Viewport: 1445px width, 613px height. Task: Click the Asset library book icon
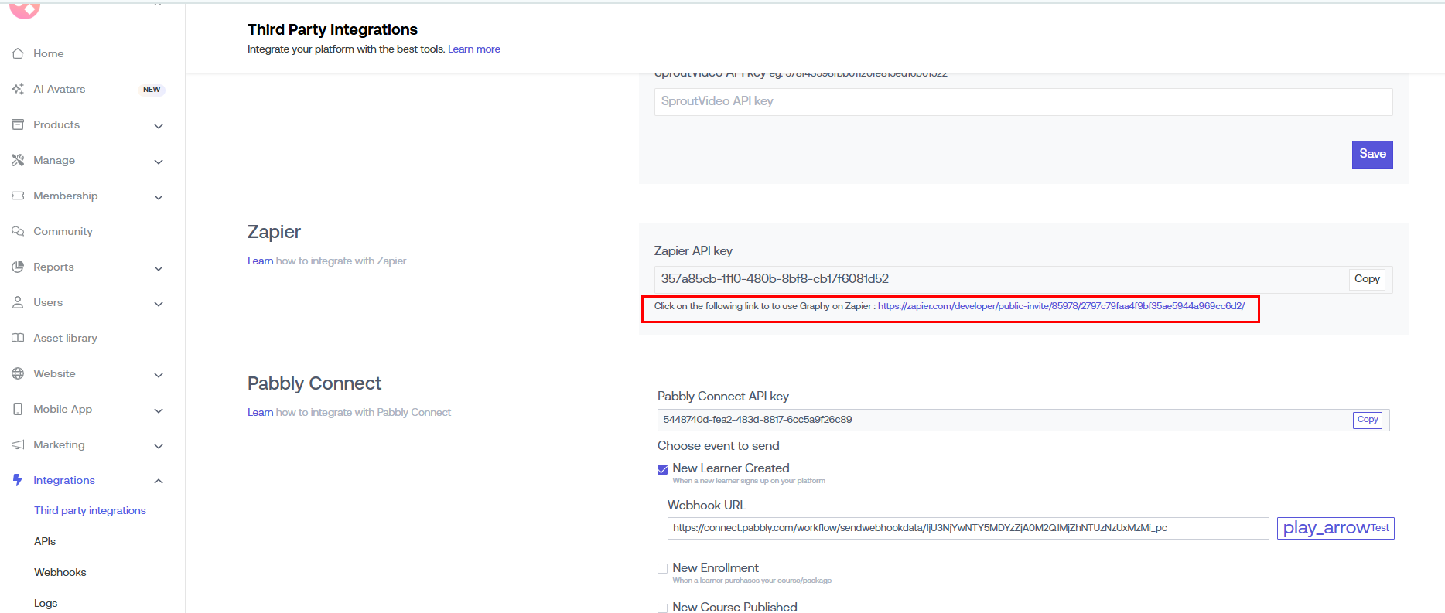[x=18, y=338]
